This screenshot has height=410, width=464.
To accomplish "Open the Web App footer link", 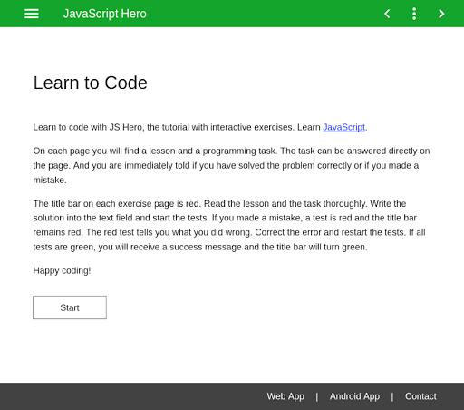I will tap(285, 396).
